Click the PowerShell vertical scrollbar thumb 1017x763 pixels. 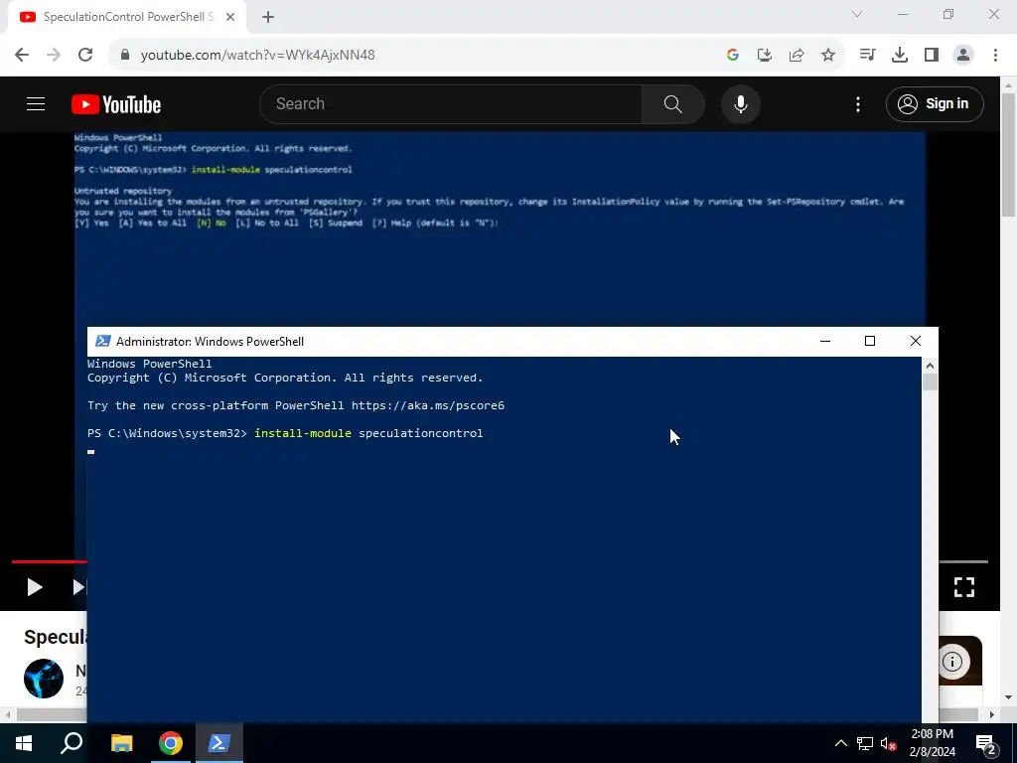(x=930, y=382)
